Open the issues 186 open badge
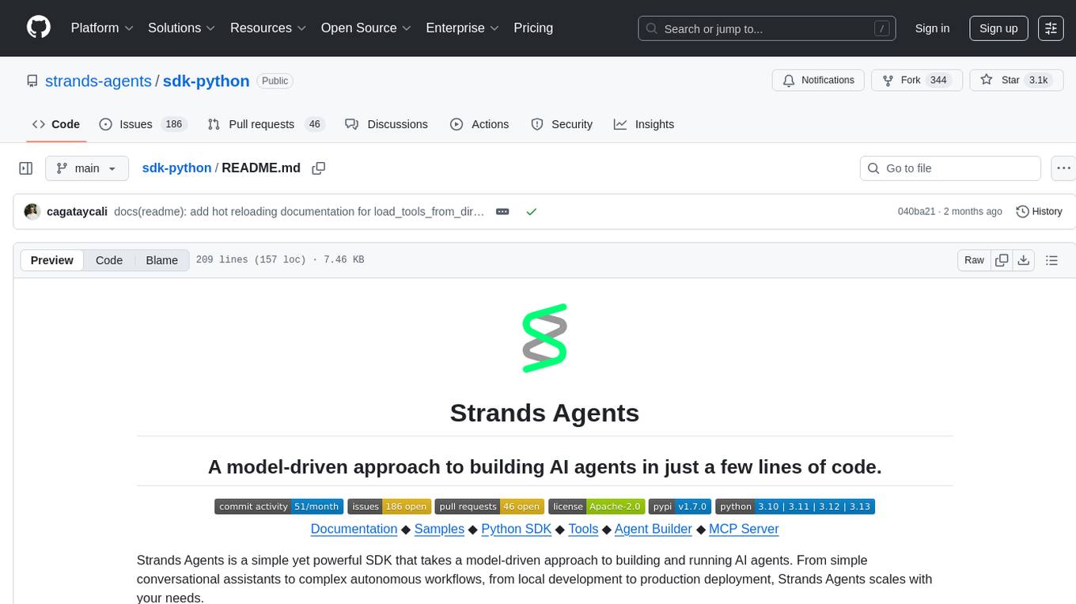This screenshot has width=1076, height=604. (389, 507)
